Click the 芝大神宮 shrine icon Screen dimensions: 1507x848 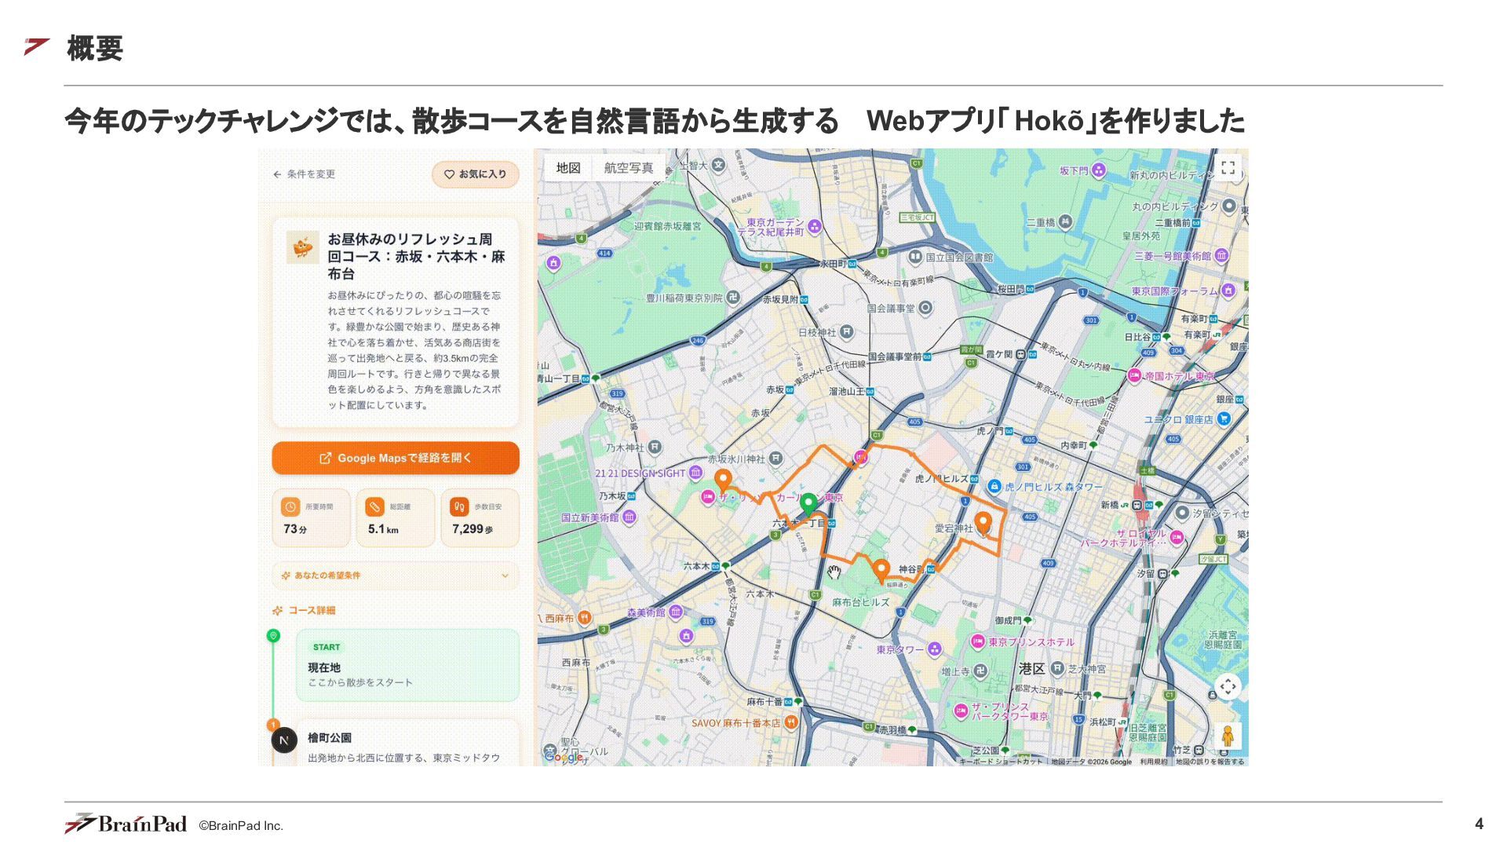(1057, 668)
